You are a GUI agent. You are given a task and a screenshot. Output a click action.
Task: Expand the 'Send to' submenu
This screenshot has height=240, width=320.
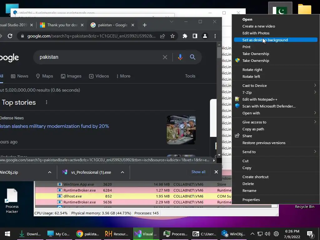(276, 152)
